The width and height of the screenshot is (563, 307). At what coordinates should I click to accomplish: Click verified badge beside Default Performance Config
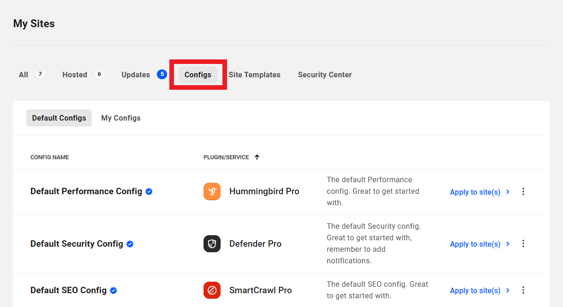149,191
